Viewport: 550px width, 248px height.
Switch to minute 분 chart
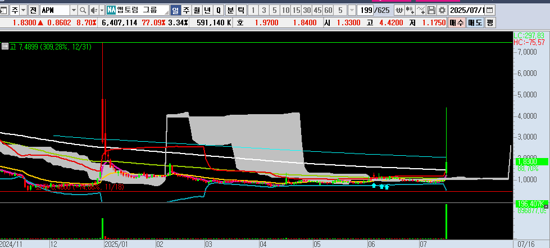pos(230,10)
